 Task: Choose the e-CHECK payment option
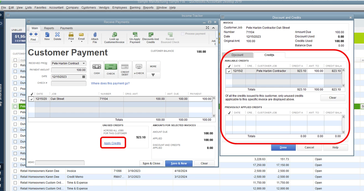[139, 69]
